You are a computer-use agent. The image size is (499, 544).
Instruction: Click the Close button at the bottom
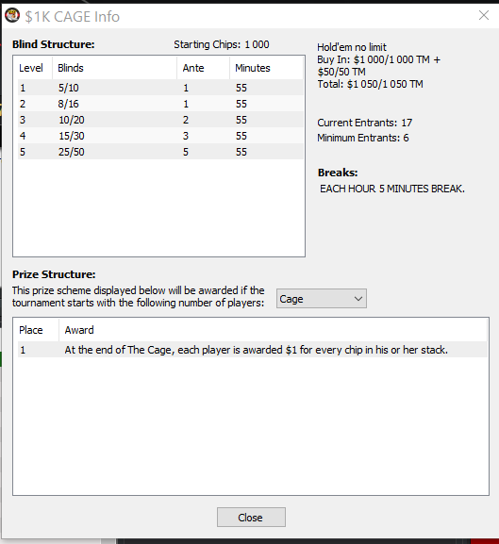pyautogui.click(x=251, y=518)
